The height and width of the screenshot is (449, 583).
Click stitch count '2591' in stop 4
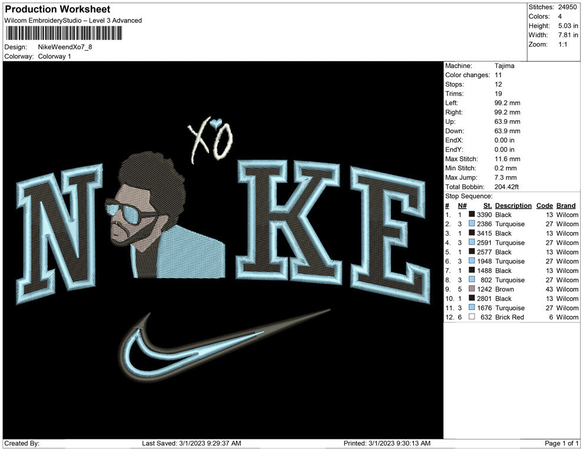(x=484, y=243)
